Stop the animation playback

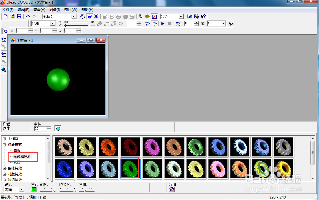[x=169, y=24]
